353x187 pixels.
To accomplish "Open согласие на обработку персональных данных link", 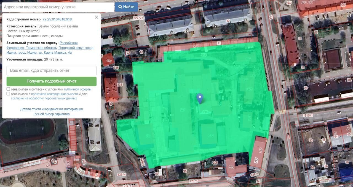I will pos(44,98).
